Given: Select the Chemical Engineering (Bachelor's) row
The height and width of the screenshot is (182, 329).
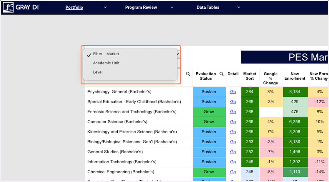Looking at the screenshot, I should [x=121, y=172].
